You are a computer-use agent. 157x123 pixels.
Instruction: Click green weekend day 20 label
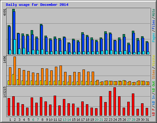click(x=97, y=120)
